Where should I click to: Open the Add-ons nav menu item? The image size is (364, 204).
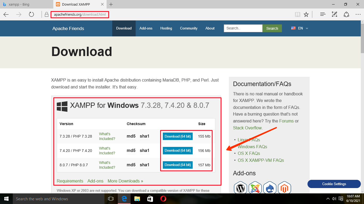[146, 28]
